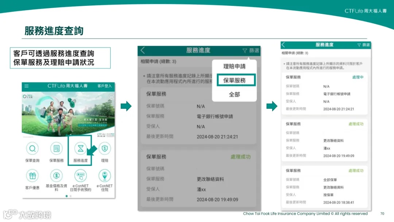
Task: Open 理賠 shield icon on home screen
Action: [x=105, y=149]
